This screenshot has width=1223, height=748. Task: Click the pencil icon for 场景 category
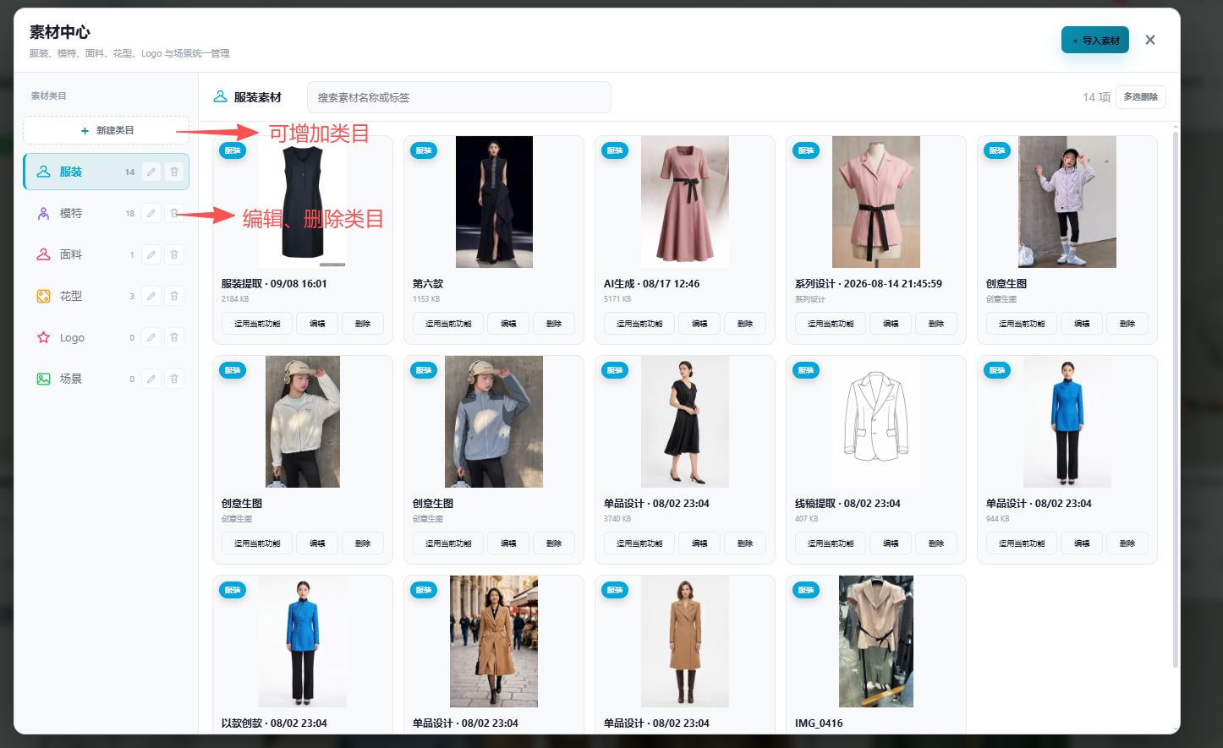pyautogui.click(x=151, y=379)
